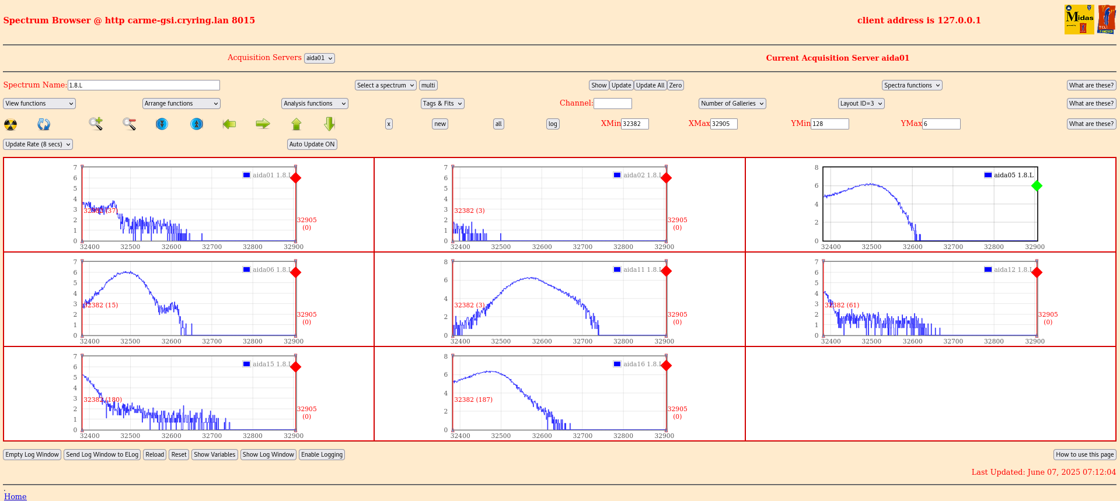Click the green up arrow icon
The width and height of the screenshot is (1120, 501).
tap(296, 124)
